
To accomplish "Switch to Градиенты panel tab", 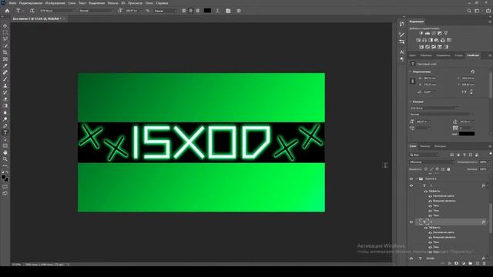I will [443, 55].
